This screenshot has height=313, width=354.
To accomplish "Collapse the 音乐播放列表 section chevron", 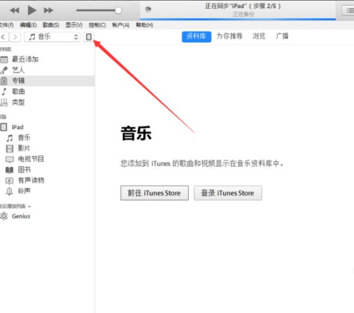I will tap(29, 206).
